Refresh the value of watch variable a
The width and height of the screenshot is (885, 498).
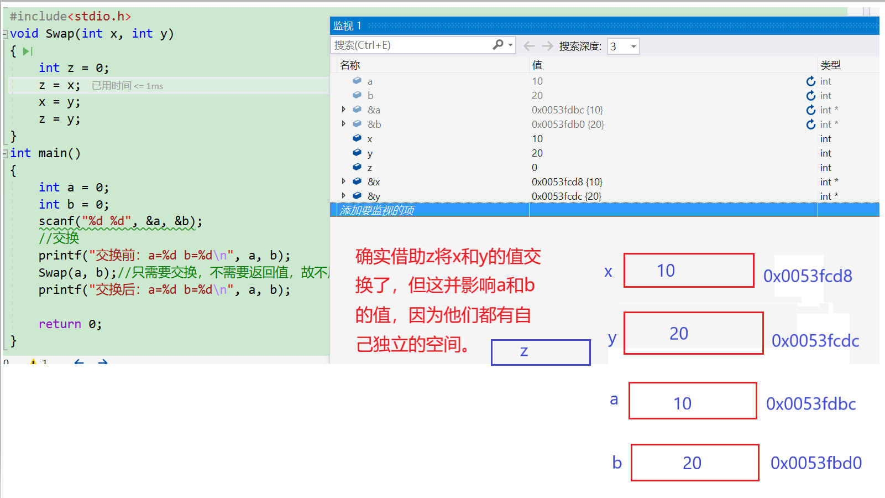coord(811,81)
